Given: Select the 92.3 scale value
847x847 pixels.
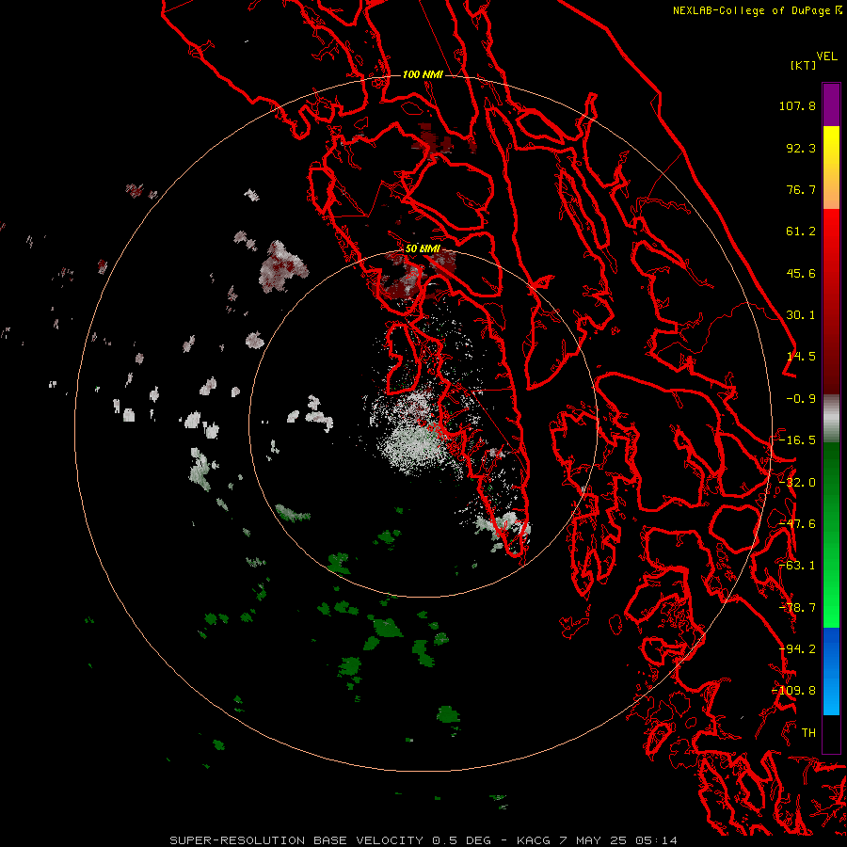Looking at the screenshot, I should pos(801,148).
